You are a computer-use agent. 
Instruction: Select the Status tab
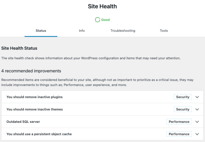tap(41, 31)
